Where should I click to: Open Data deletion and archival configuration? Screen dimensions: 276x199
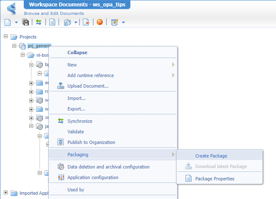pyautogui.click(x=108, y=167)
